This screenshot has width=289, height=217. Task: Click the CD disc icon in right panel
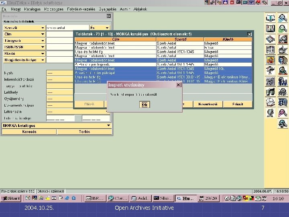coord(271,102)
